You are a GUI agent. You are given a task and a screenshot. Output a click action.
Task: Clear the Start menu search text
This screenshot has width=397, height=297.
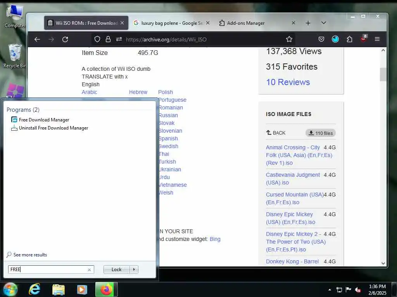[89, 270]
